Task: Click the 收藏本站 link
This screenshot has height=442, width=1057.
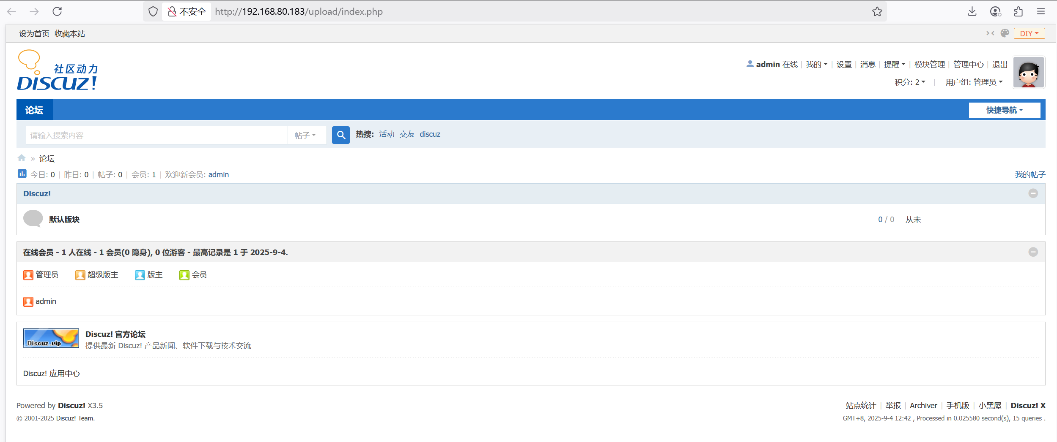Action: coord(70,33)
